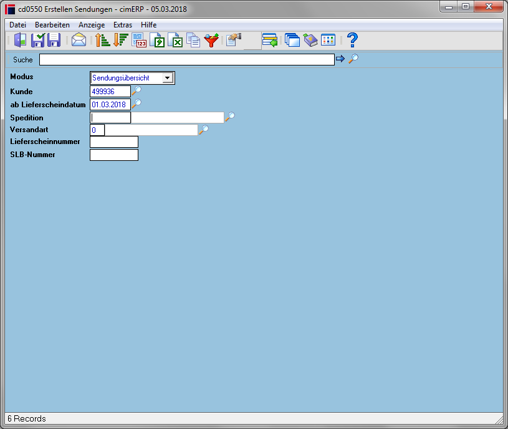This screenshot has width=508, height=429.
Task: Sort ascending using the up-arrow icon
Action: click(x=103, y=40)
